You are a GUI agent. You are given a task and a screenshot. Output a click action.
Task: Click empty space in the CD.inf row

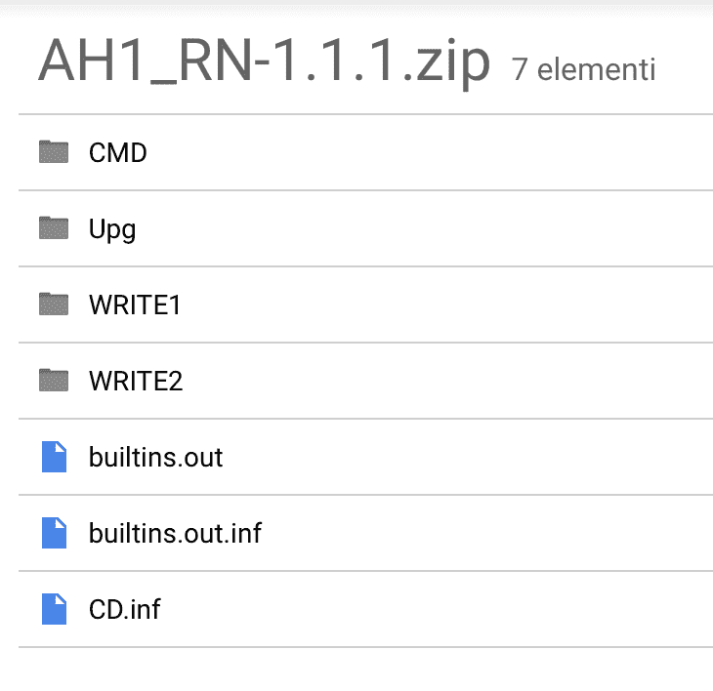[x=440, y=609]
